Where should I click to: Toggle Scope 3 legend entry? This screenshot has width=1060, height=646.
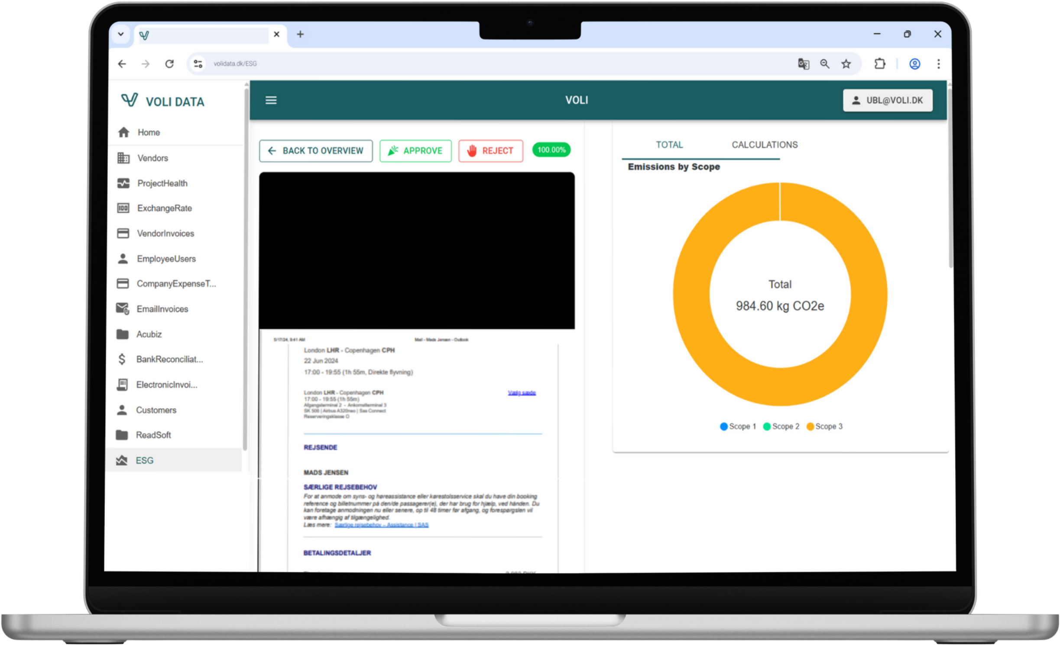click(x=824, y=426)
